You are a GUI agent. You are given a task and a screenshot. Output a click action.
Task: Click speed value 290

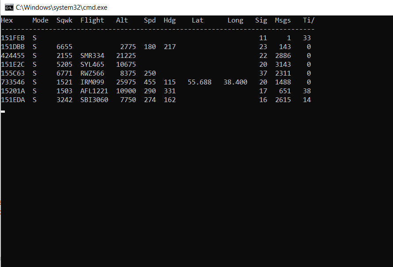[x=150, y=91]
